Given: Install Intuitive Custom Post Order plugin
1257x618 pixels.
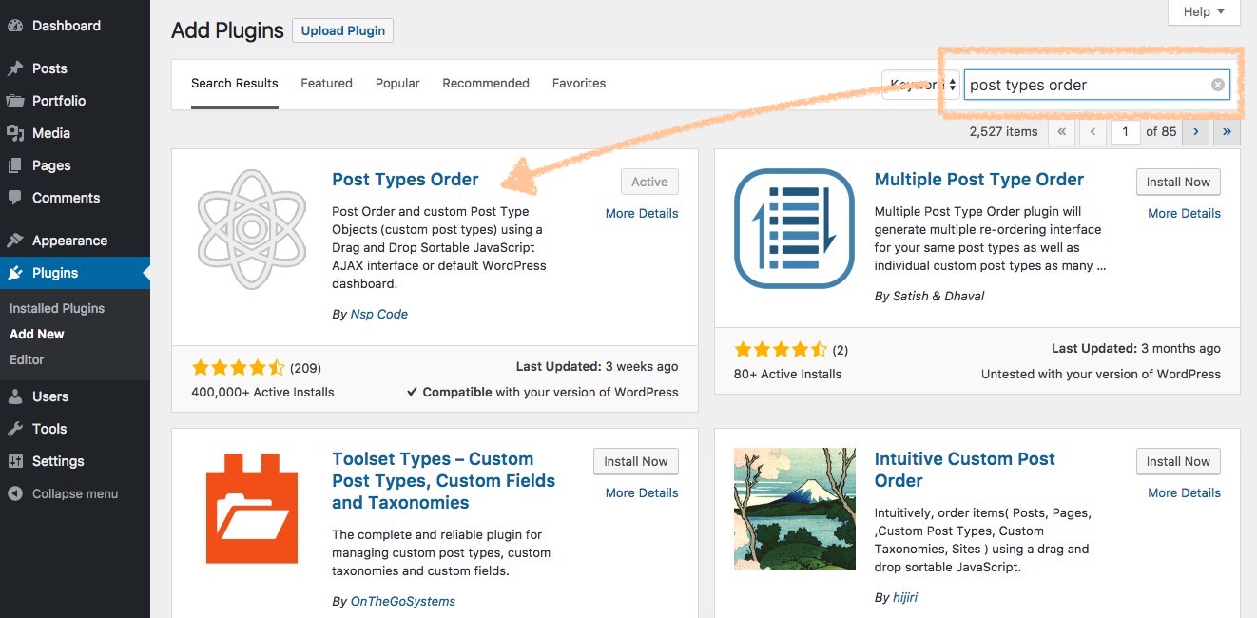Looking at the screenshot, I should click(1178, 462).
